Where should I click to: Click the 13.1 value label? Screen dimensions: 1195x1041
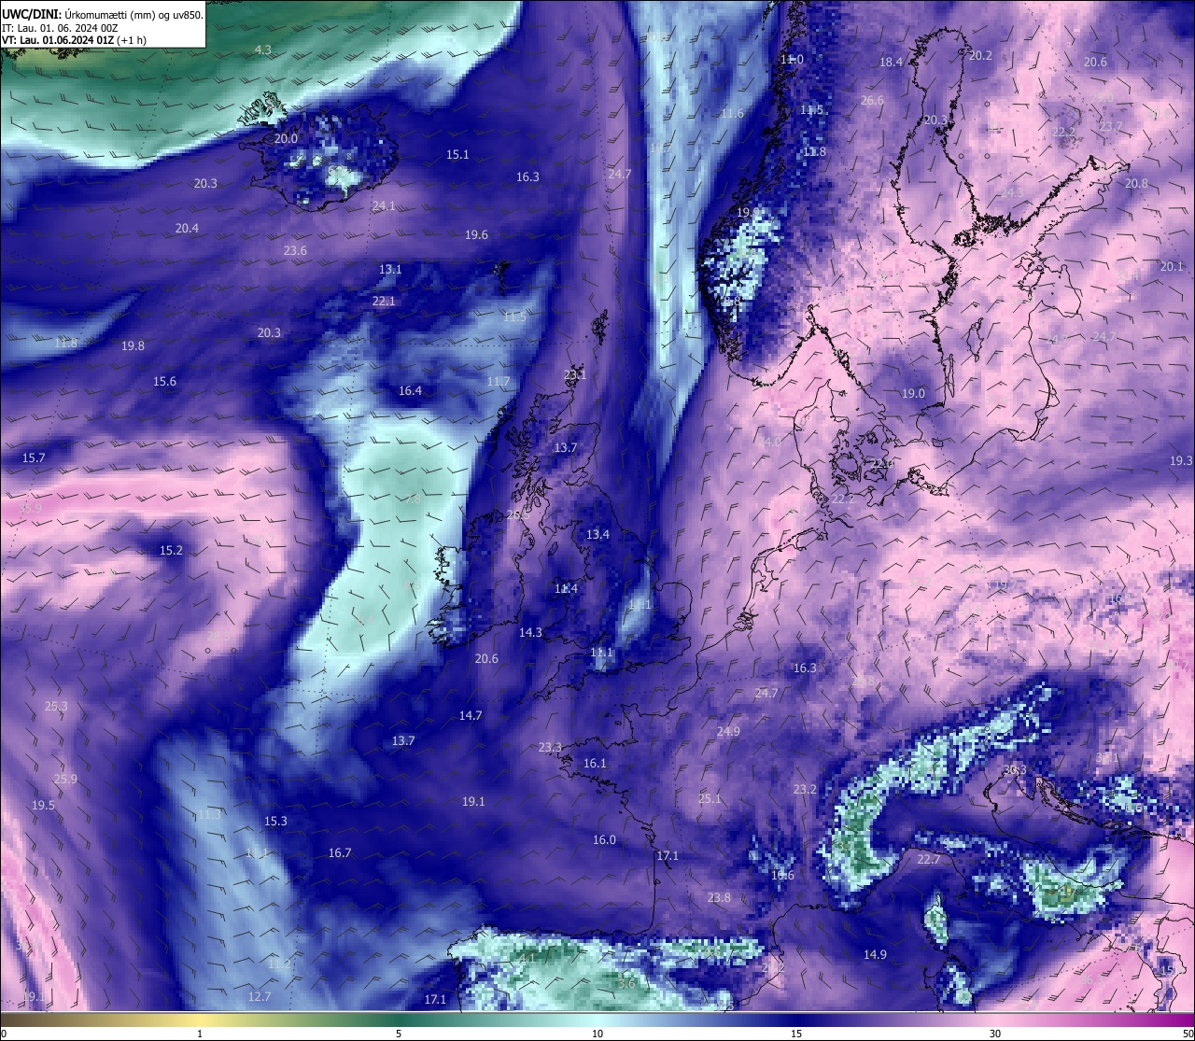click(x=390, y=269)
